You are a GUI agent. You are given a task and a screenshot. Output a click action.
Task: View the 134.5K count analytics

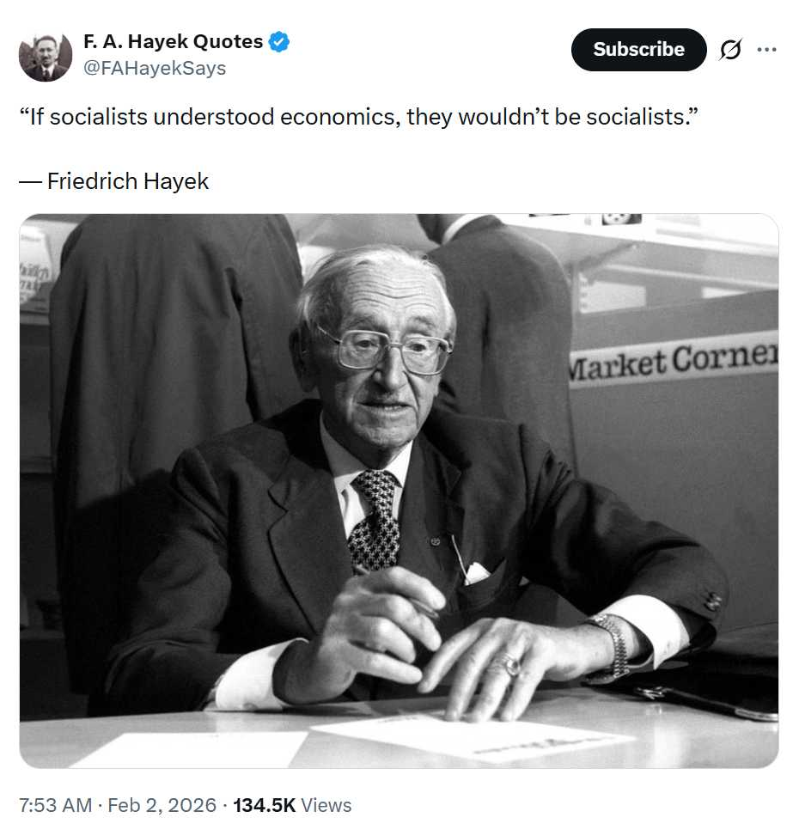point(264,805)
